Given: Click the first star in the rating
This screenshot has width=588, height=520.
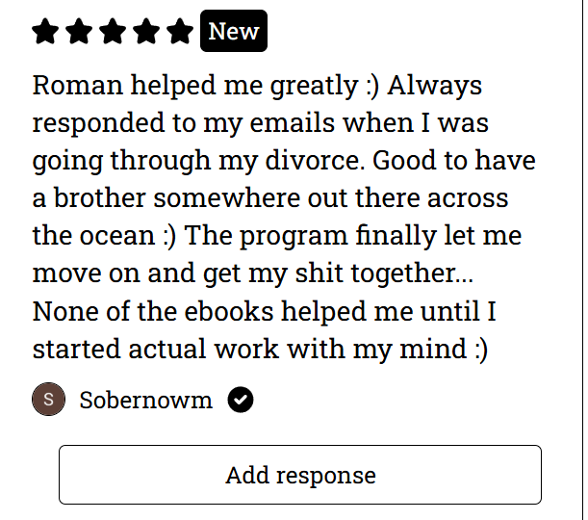Looking at the screenshot, I should click(x=45, y=32).
